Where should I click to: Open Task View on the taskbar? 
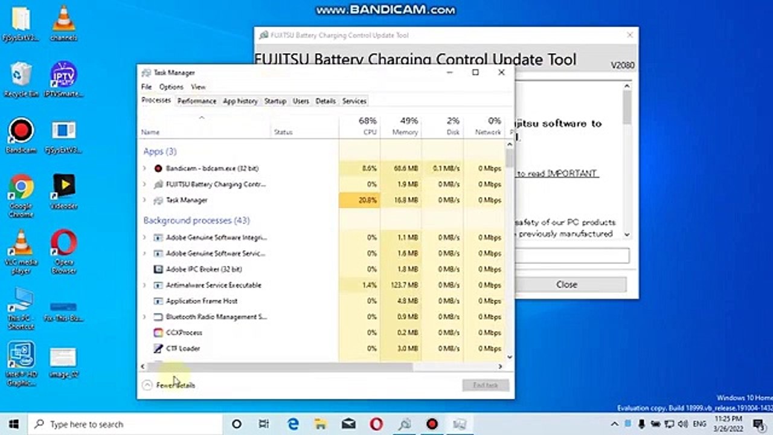tap(264, 424)
